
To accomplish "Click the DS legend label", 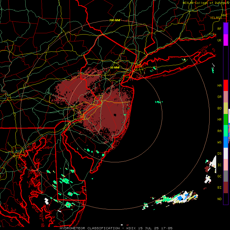I will coord(219,154).
